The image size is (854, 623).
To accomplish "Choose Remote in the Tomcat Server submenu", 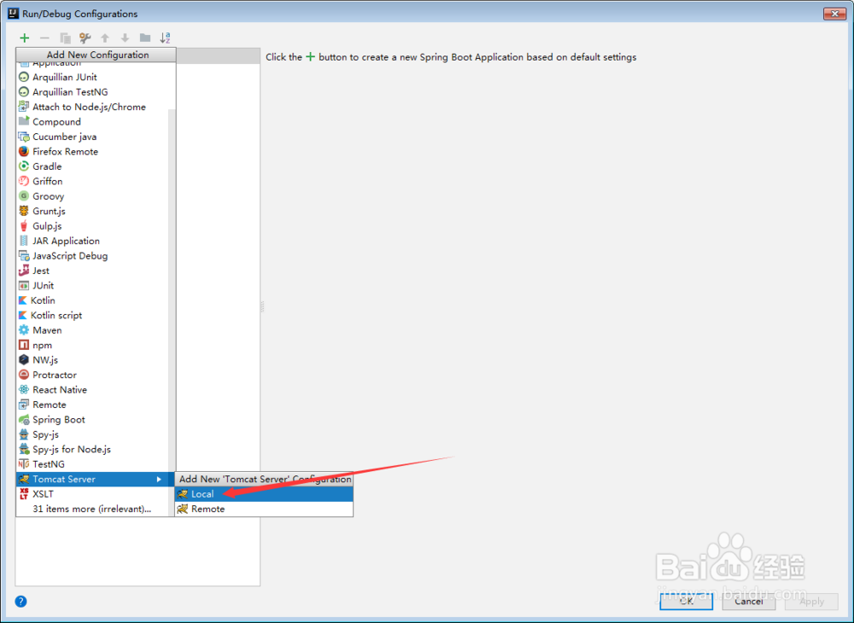I will click(x=264, y=509).
